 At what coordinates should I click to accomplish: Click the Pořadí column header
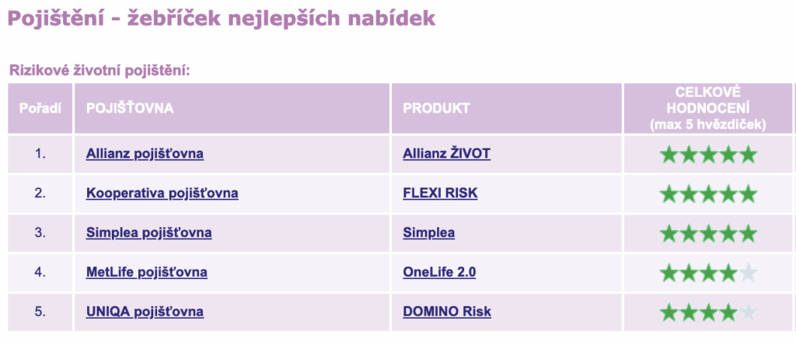pos(40,108)
